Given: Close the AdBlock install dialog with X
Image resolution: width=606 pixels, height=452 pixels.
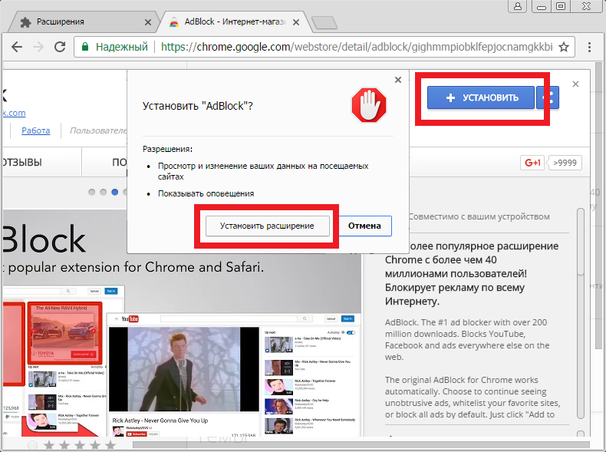Looking at the screenshot, I should 398,80.
